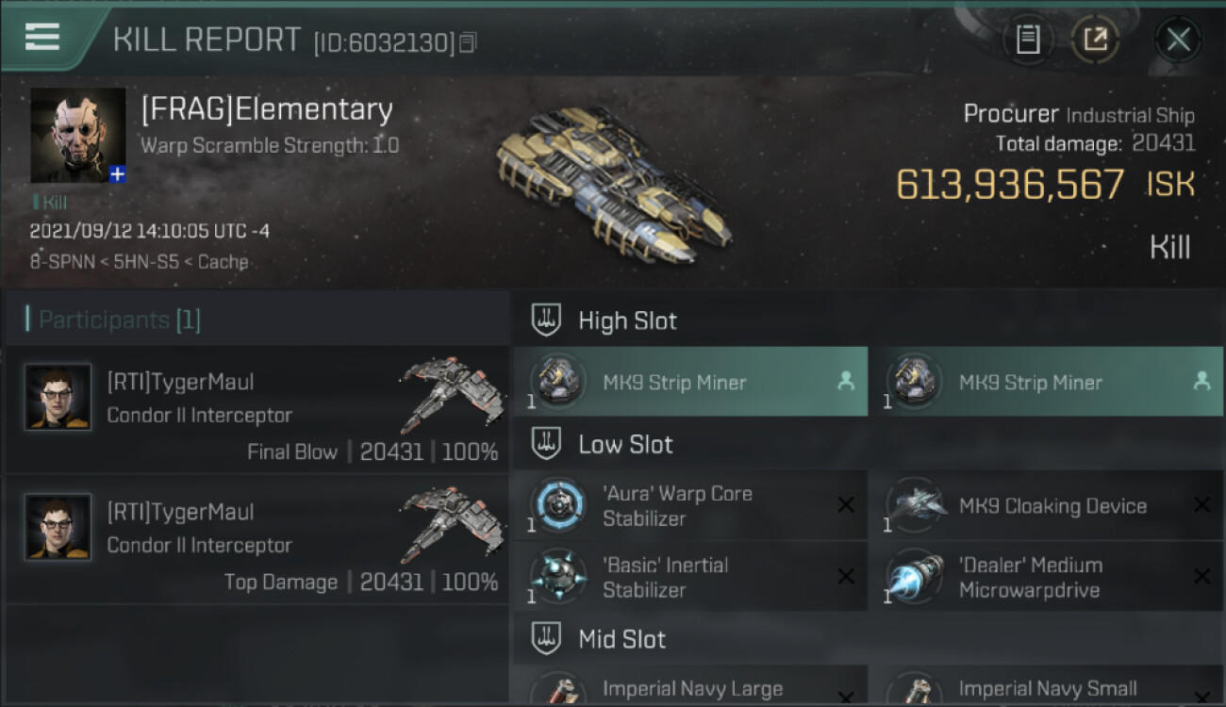Expand the Mid Slot section header
This screenshot has height=707, width=1226.
coord(869,639)
